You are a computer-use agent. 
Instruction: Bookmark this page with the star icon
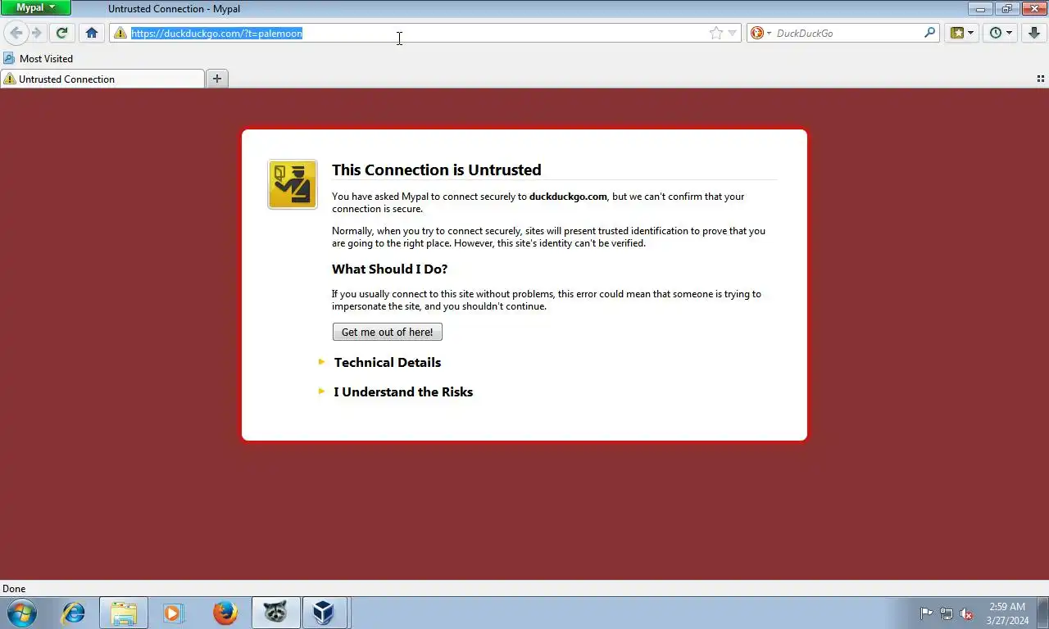716,33
